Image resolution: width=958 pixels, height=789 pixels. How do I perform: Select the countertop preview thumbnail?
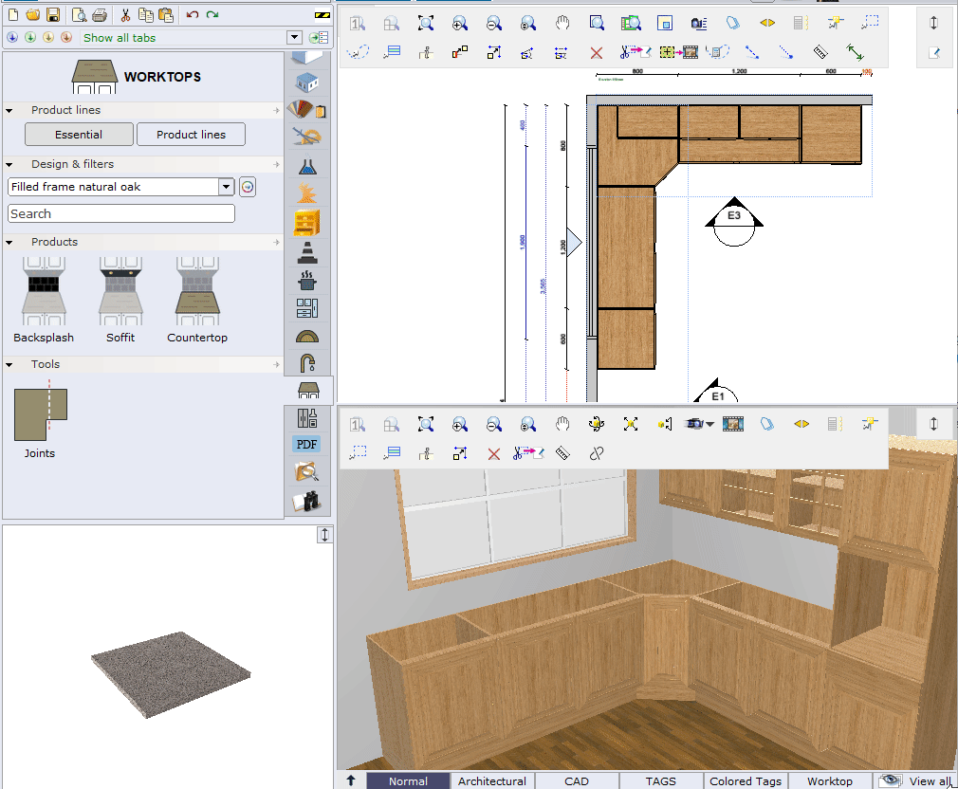171,674
